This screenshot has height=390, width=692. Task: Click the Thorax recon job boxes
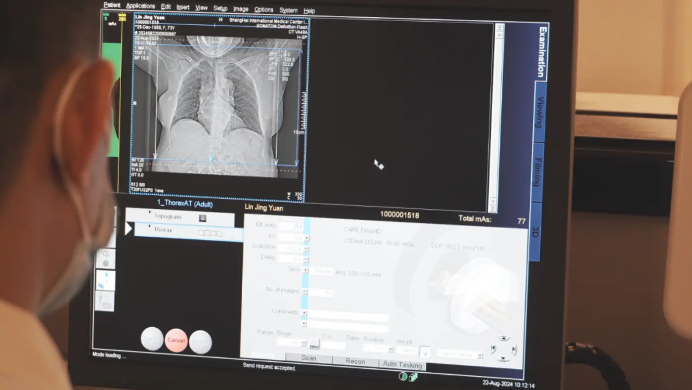[x=210, y=233]
